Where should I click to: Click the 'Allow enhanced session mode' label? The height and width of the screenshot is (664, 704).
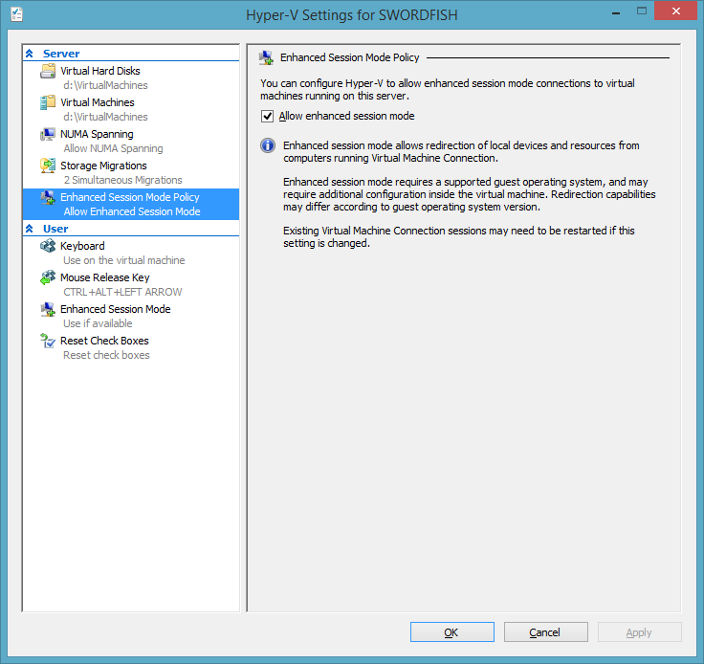pyautogui.click(x=346, y=116)
